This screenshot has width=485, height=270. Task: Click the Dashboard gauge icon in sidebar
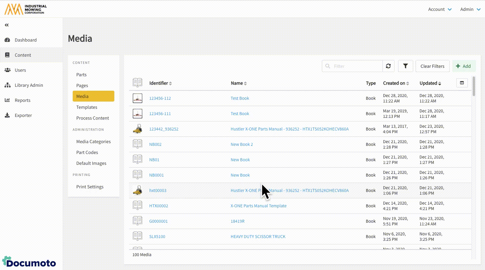tap(8, 40)
